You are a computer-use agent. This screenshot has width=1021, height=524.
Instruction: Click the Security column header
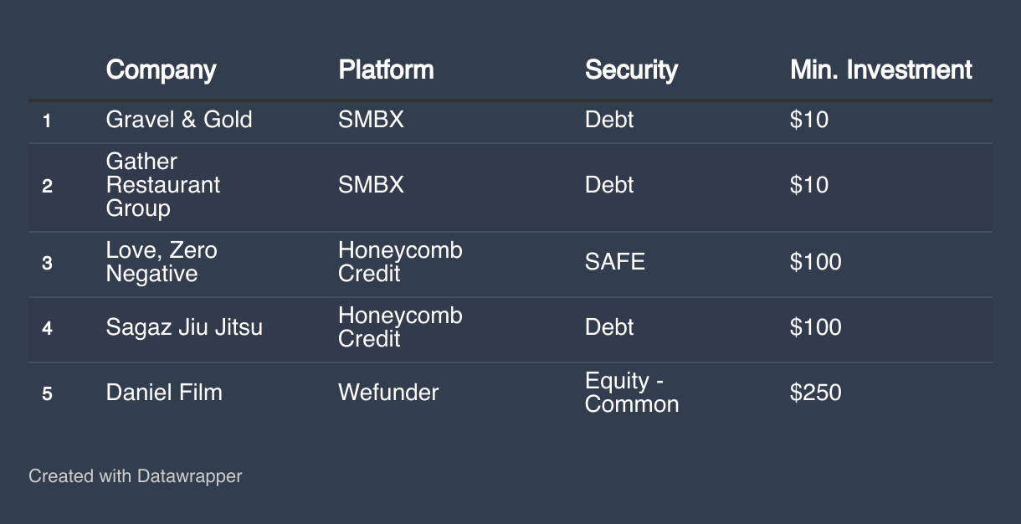click(631, 69)
